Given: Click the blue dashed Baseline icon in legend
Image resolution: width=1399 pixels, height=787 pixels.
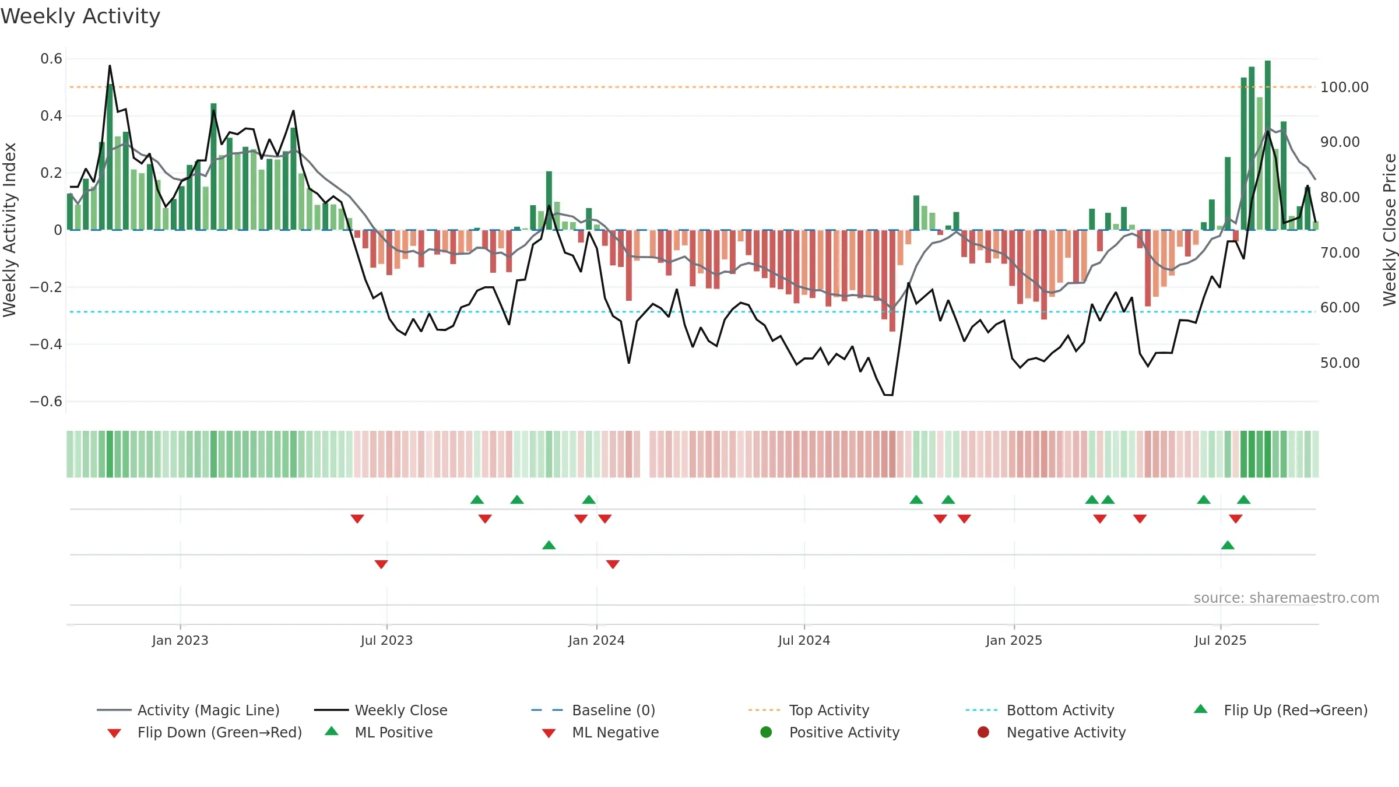Looking at the screenshot, I should click(547, 710).
